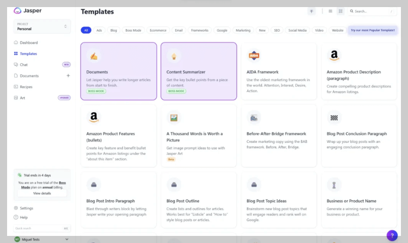Toggle the light theme sun icon

[x=311, y=11]
